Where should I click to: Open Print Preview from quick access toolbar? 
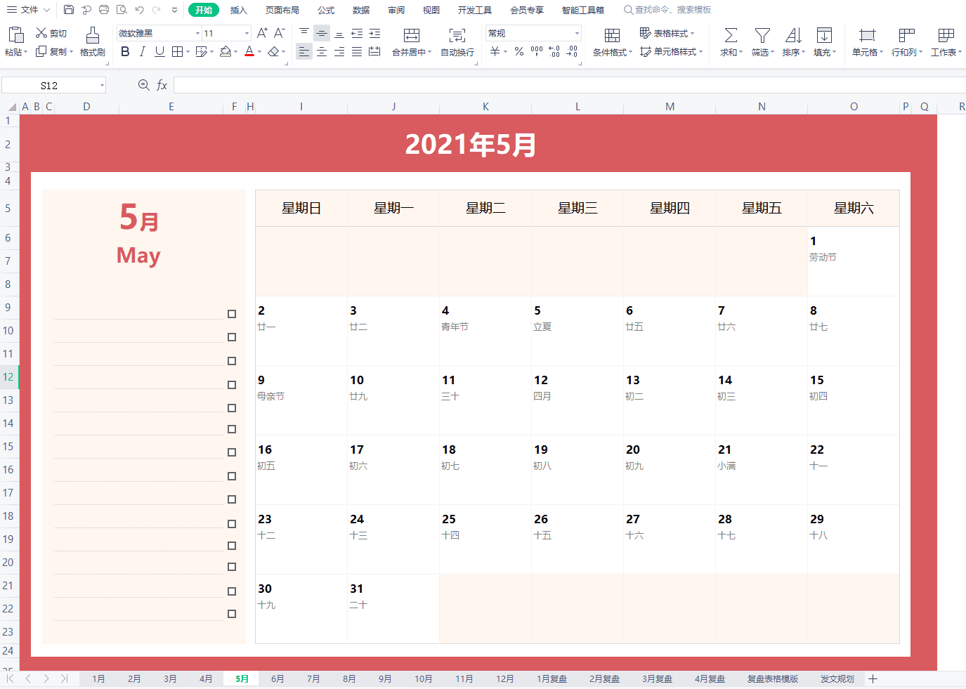122,10
